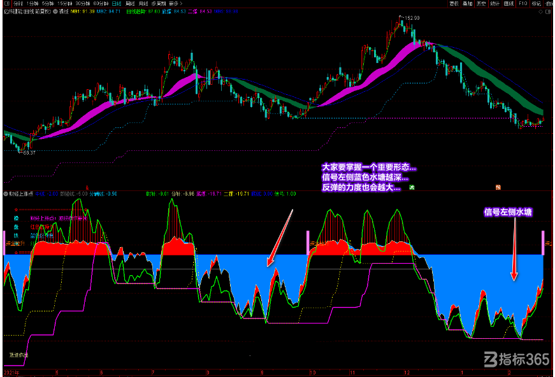Image resolution: width=555 pixels, height=377 pixels.
Task: Click the orange event marker below main chart
Action: (498, 187)
